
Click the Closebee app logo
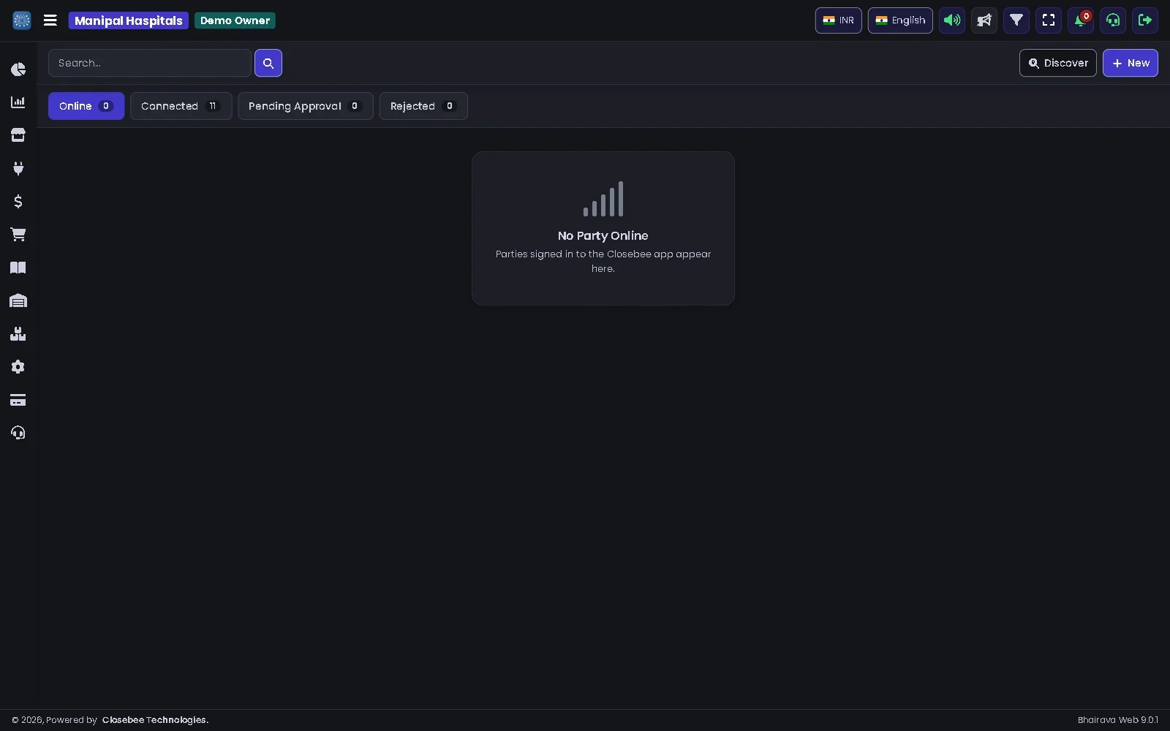click(22, 20)
